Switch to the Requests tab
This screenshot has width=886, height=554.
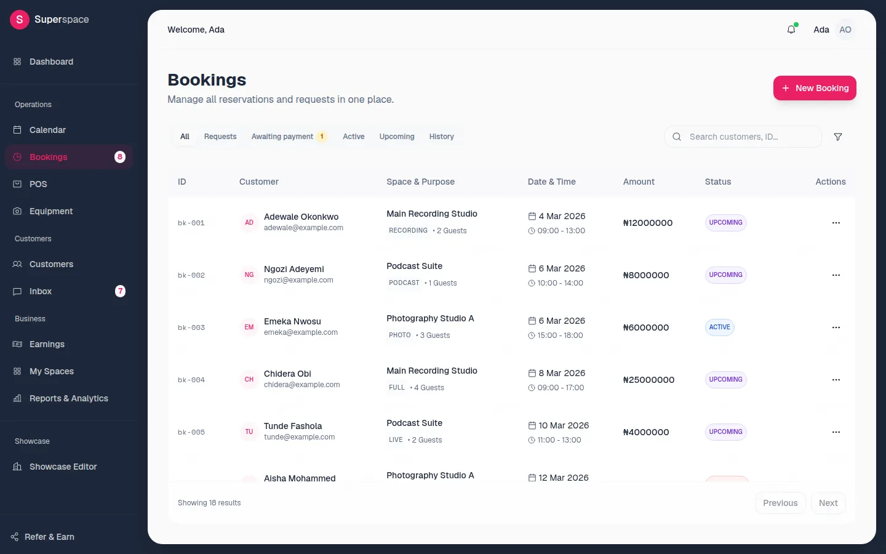[x=220, y=137]
